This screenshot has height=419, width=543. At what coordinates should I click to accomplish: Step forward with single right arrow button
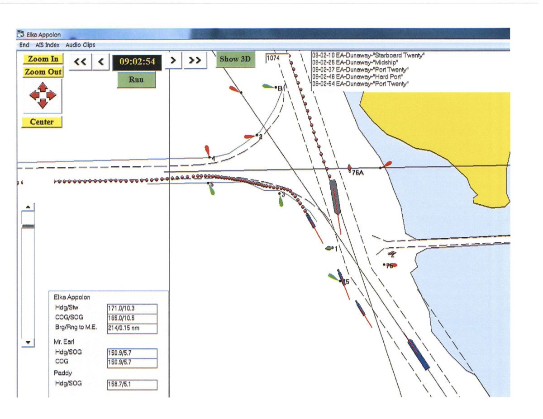173,60
